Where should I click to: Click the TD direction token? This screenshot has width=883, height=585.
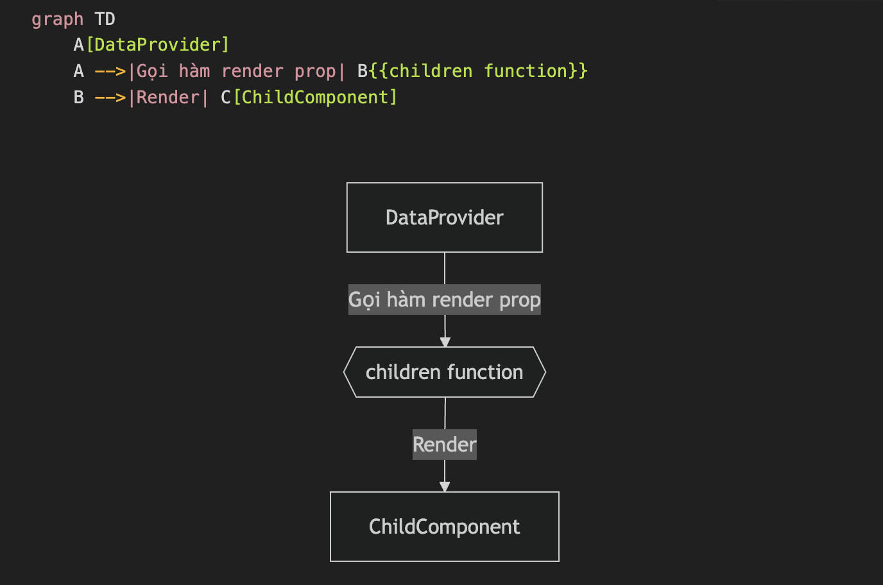pyautogui.click(x=105, y=19)
